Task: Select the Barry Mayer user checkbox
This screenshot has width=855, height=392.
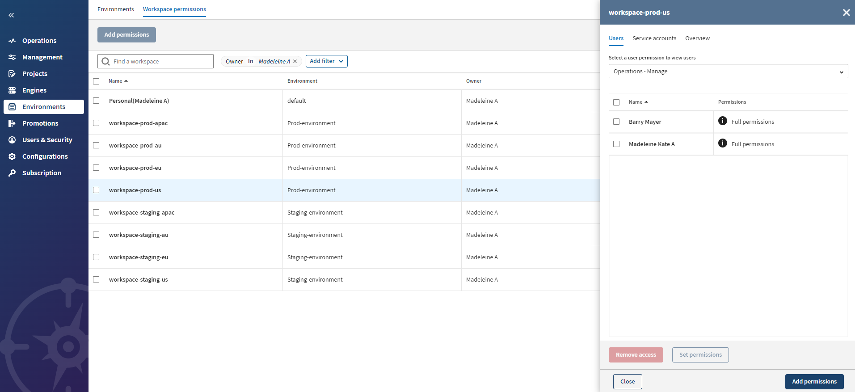Action: pos(616,122)
